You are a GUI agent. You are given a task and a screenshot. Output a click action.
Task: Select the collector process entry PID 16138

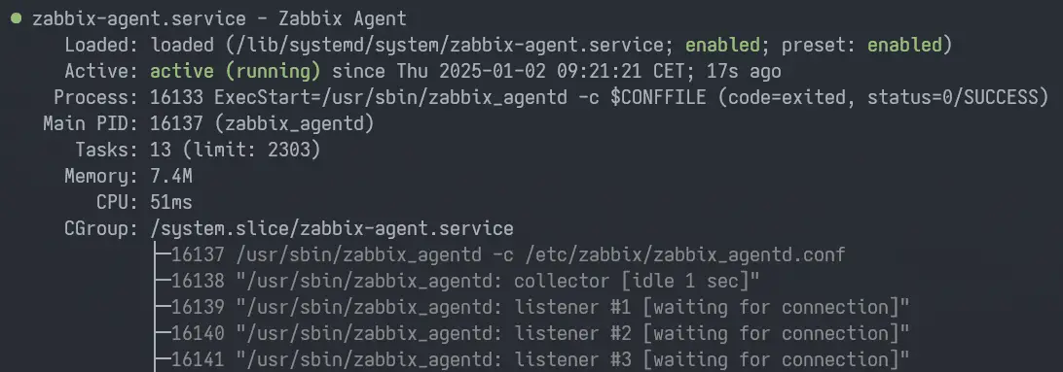pyautogui.click(x=458, y=281)
